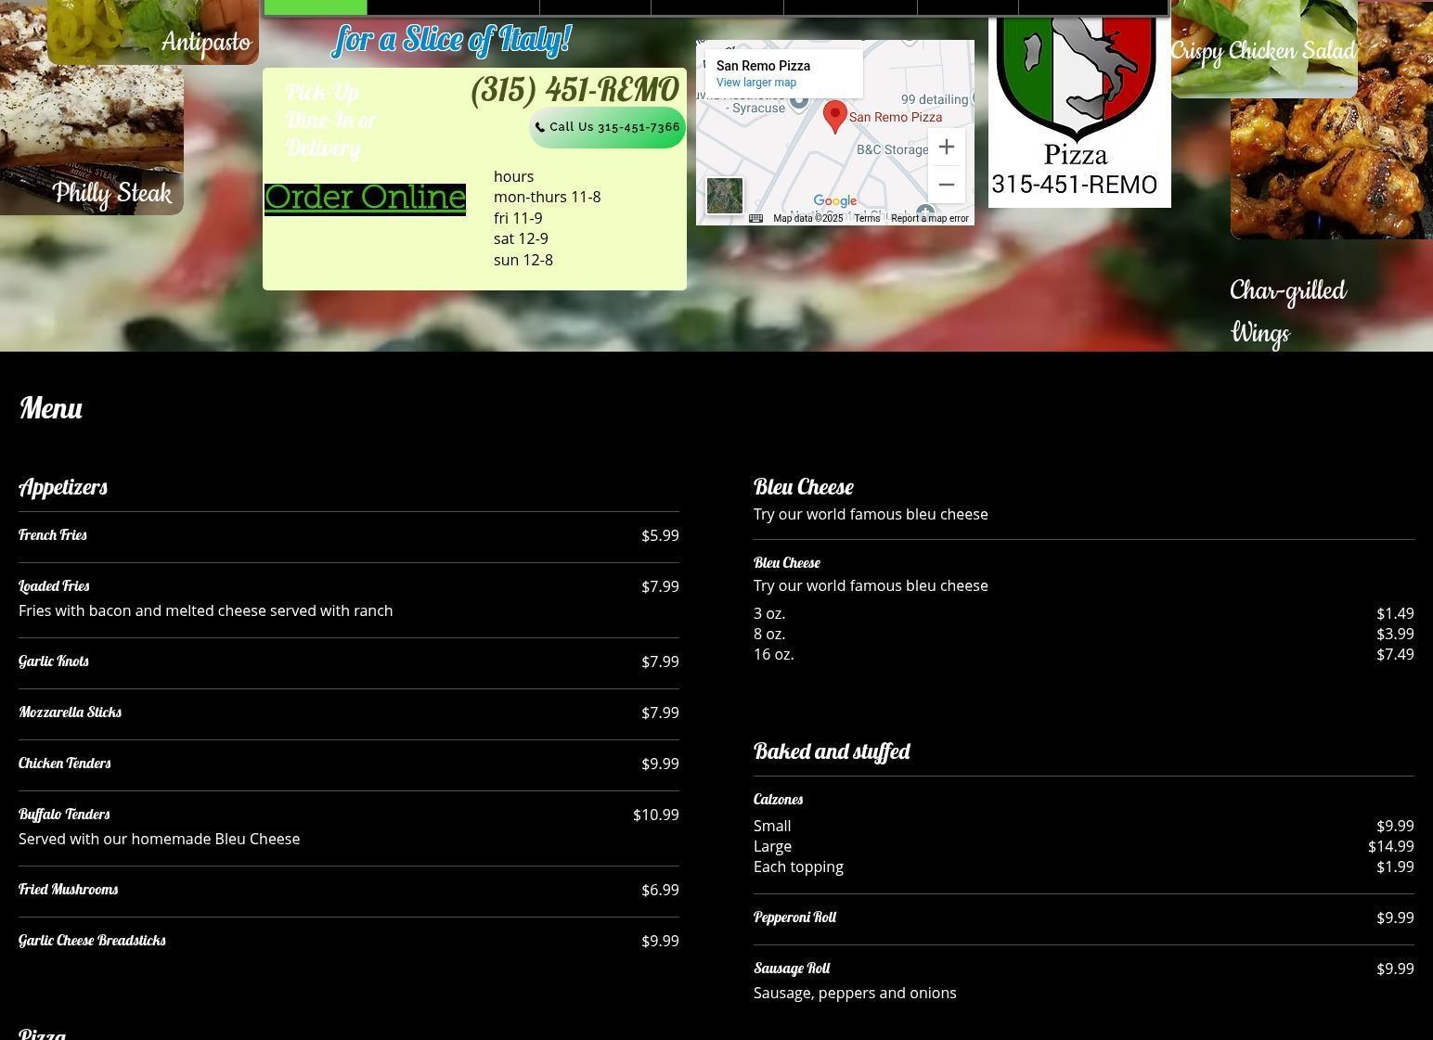
Task: Select the Buffalo Tenders menu item
Action: click(64, 815)
